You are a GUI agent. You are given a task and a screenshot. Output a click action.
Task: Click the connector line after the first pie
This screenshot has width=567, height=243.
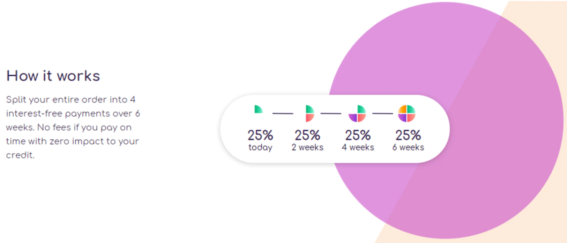coord(283,113)
